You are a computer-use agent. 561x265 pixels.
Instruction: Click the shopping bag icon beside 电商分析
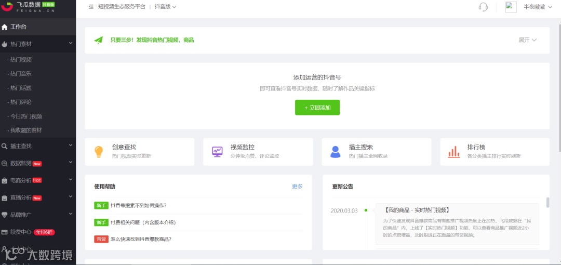(x=5, y=180)
